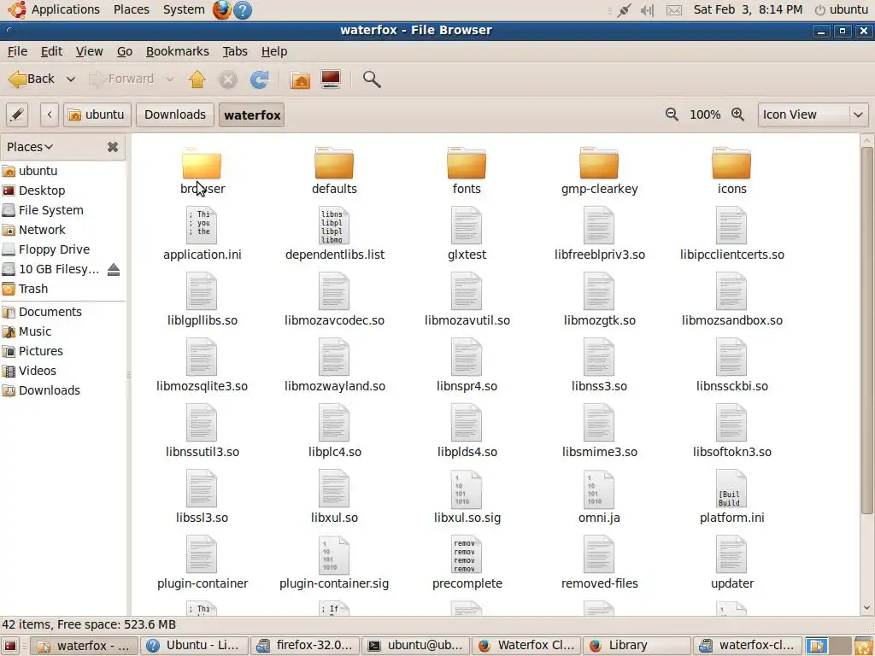The height and width of the screenshot is (656, 875).
Task: Click the Back button
Action: tap(32, 79)
